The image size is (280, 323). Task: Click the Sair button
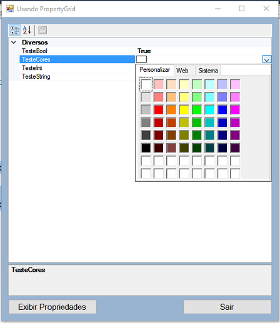227,307
